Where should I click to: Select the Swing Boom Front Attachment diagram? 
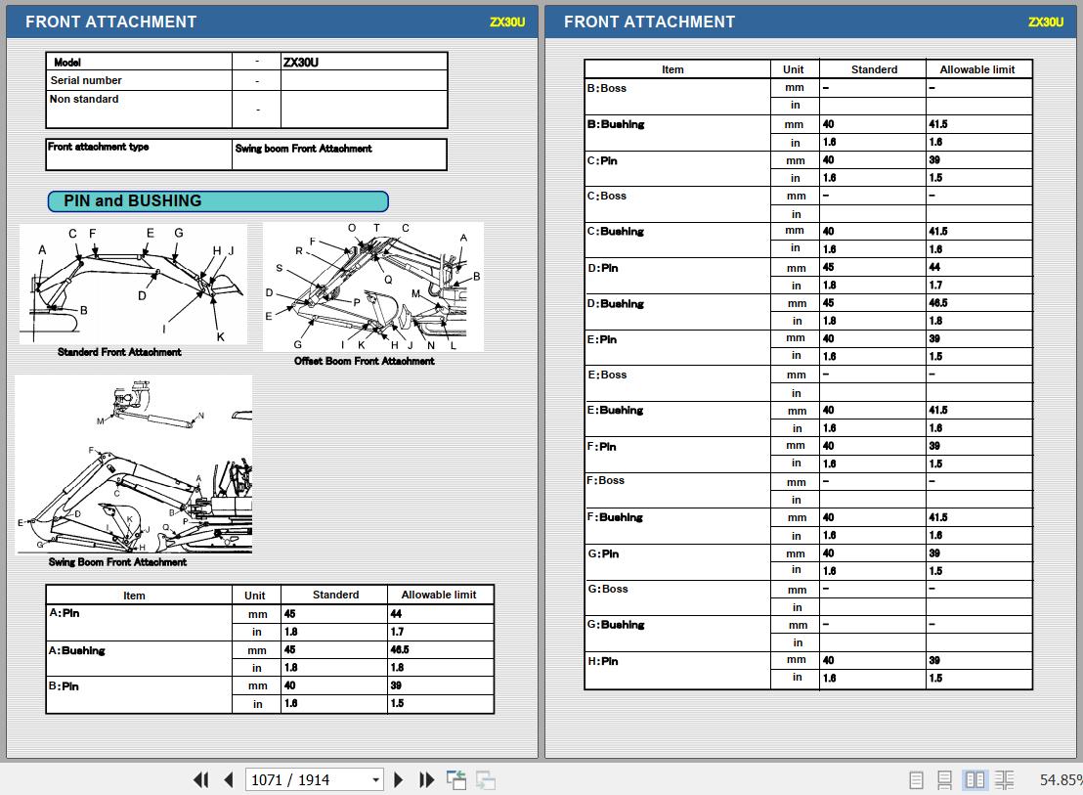click(x=134, y=464)
